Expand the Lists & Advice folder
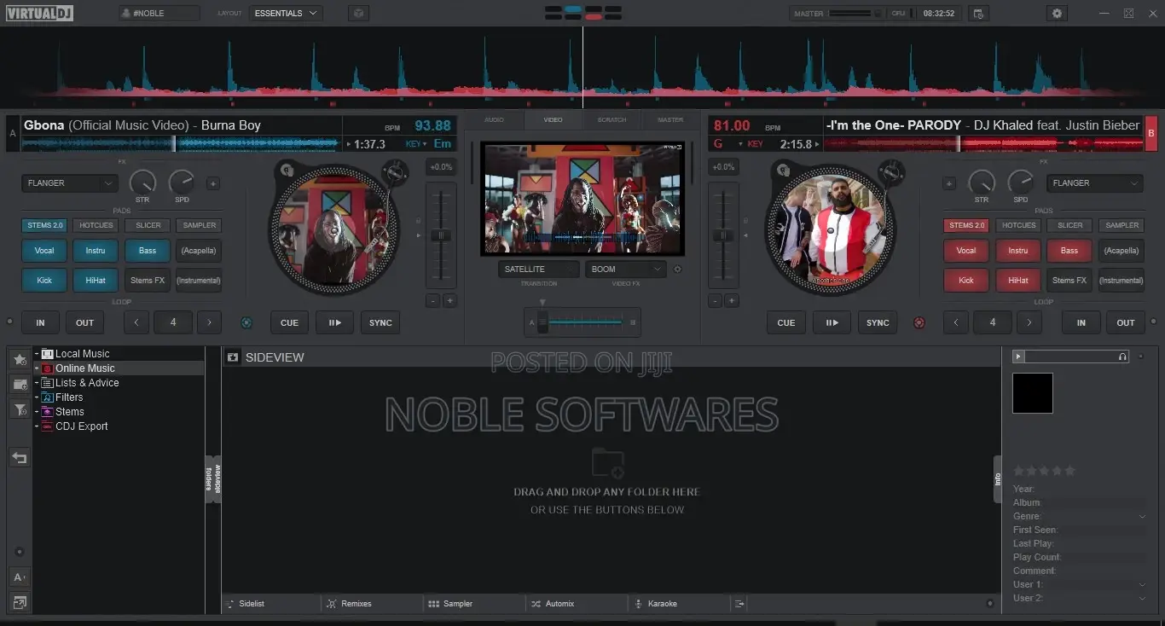Screen dimensions: 1165x626 point(37,383)
